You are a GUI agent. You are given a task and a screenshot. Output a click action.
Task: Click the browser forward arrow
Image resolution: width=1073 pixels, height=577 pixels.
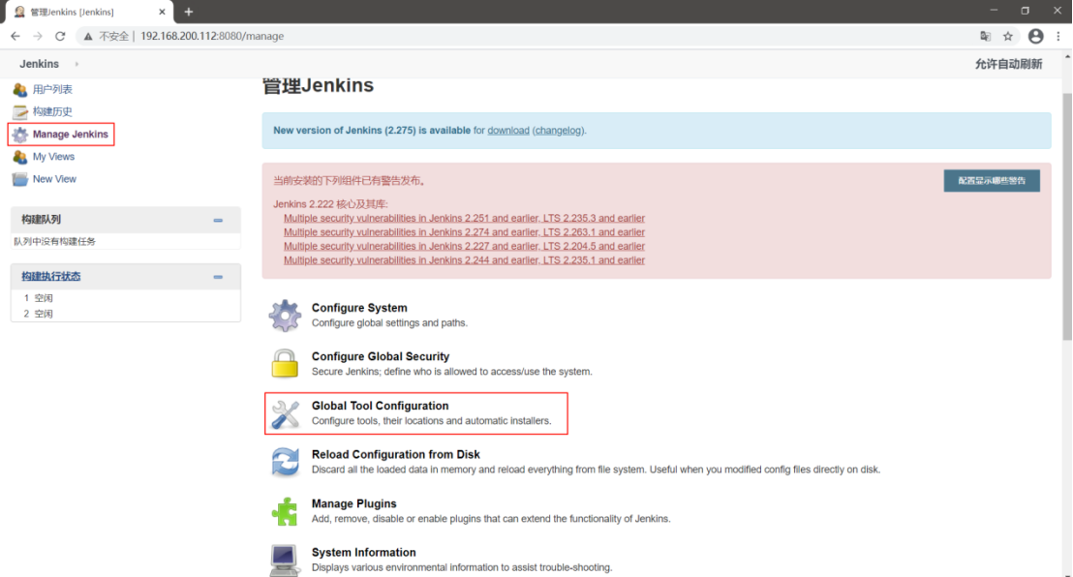click(38, 36)
